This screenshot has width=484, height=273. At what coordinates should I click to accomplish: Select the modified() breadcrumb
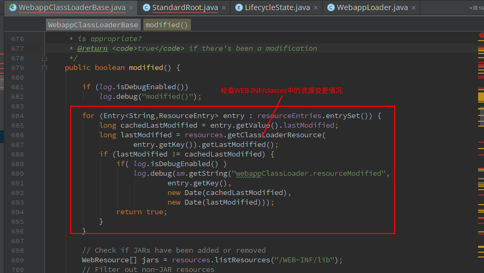(167, 25)
